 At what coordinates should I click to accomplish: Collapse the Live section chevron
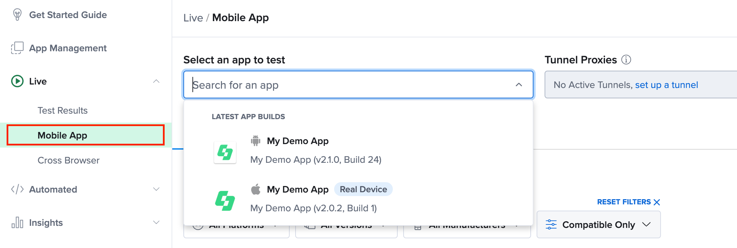[157, 81]
